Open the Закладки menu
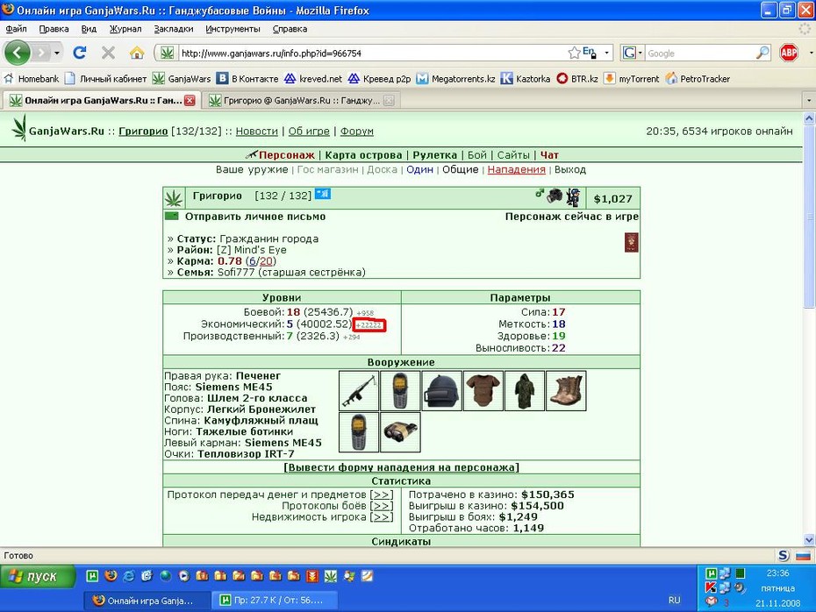This screenshot has height=612, width=816. 174,29
